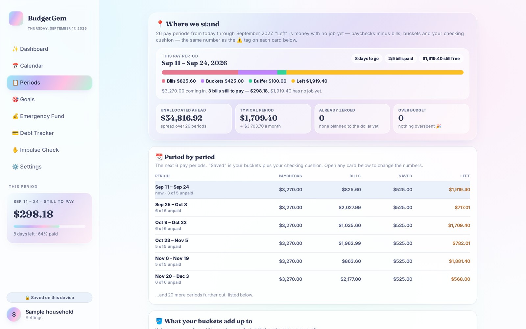
Task: Select the Oct 23 – Nov 5 period row
Action: pos(313,243)
